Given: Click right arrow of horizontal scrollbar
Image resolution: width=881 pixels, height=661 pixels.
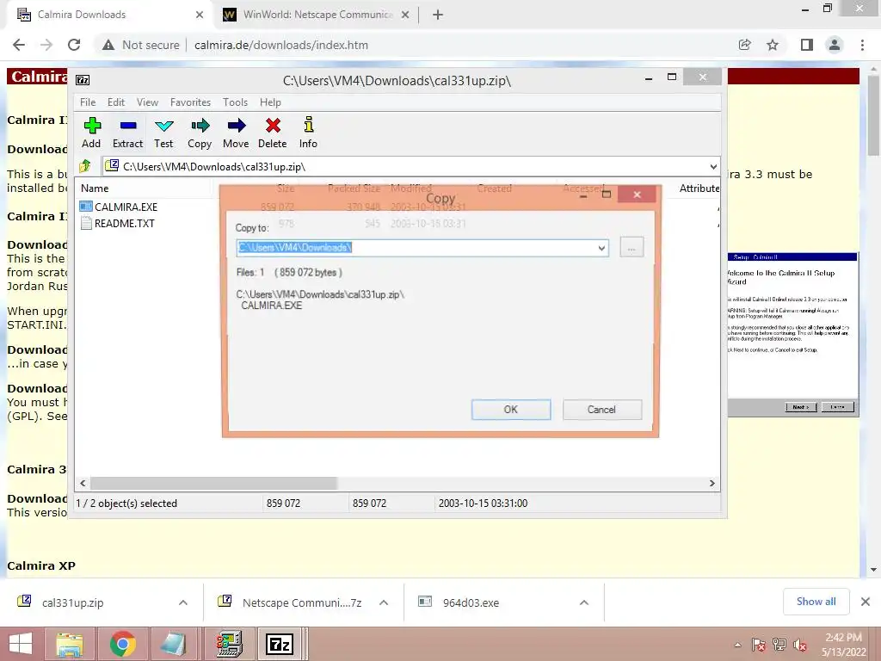Looking at the screenshot, I should pos(712,484).
